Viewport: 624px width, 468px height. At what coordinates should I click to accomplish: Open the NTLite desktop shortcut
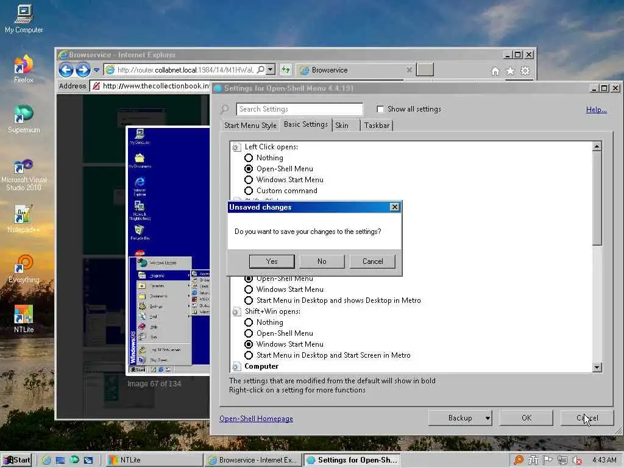click(x=24, y=319)
